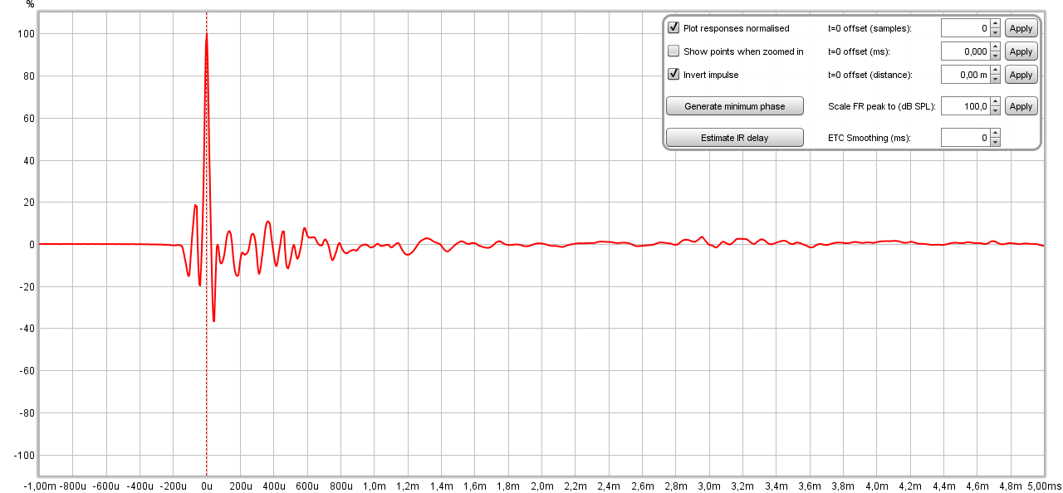The image size is (1063, 493).
Task: Click the impulse peak at the t=0 marker
Action: pos(206,35)
